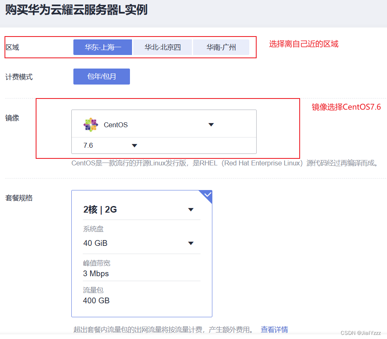Click the 计费模式 label

coord(19,77)
